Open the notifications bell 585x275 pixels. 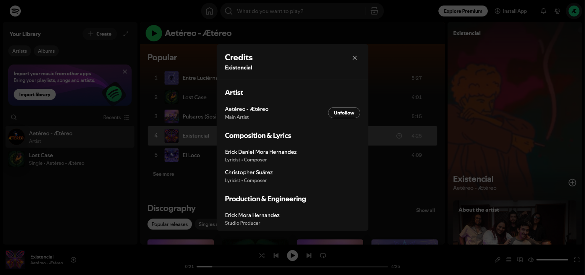click(544, 11)
